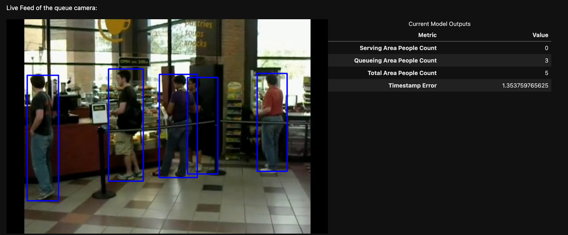
Task: Select the Timestamp Error row label
Action: click(412, 85)
